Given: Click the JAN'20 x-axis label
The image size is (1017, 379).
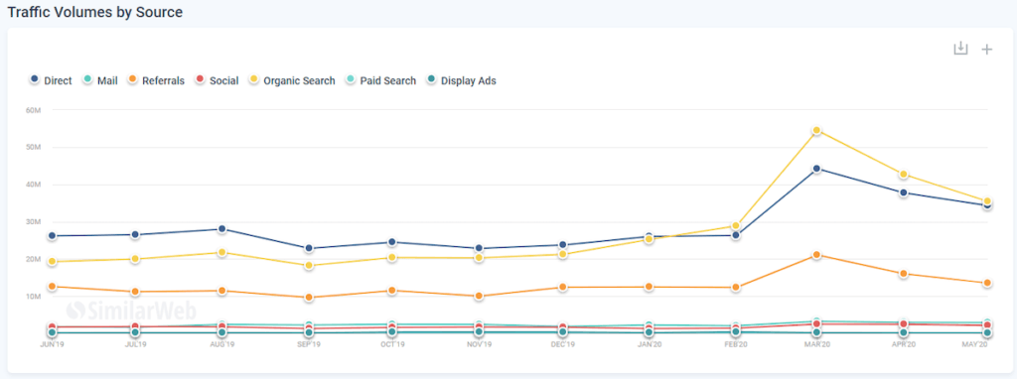Looking at the screenshot, I should pyautogui.click(x=649, y=344).
